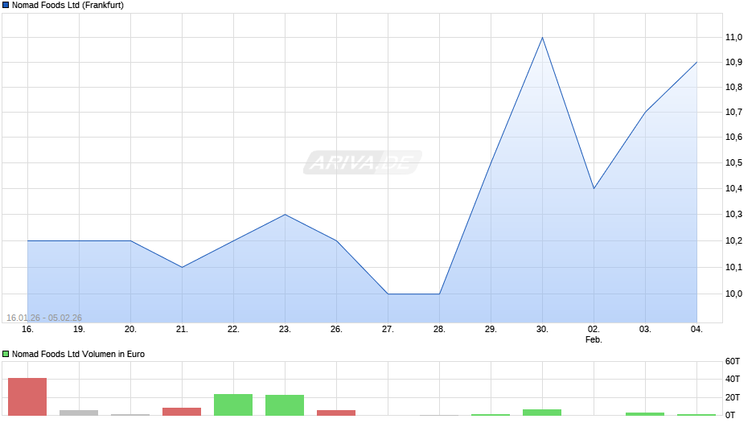Click the 10,2 price axis label
The image size is (756, 423).
[733, 240]
